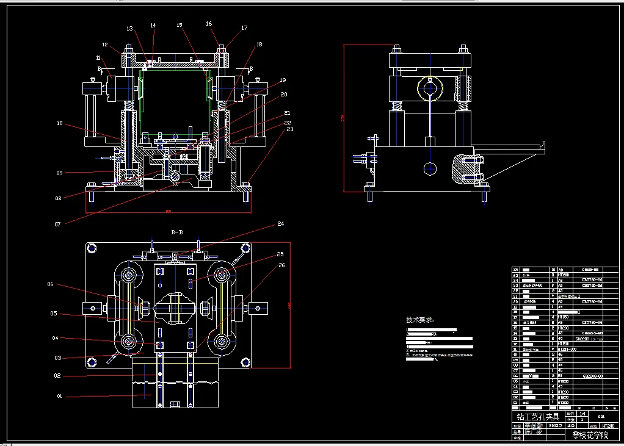Screen dimensions: 624x446
Task: Select callout number 19 beside the front view
Action: tap(283, 80)
